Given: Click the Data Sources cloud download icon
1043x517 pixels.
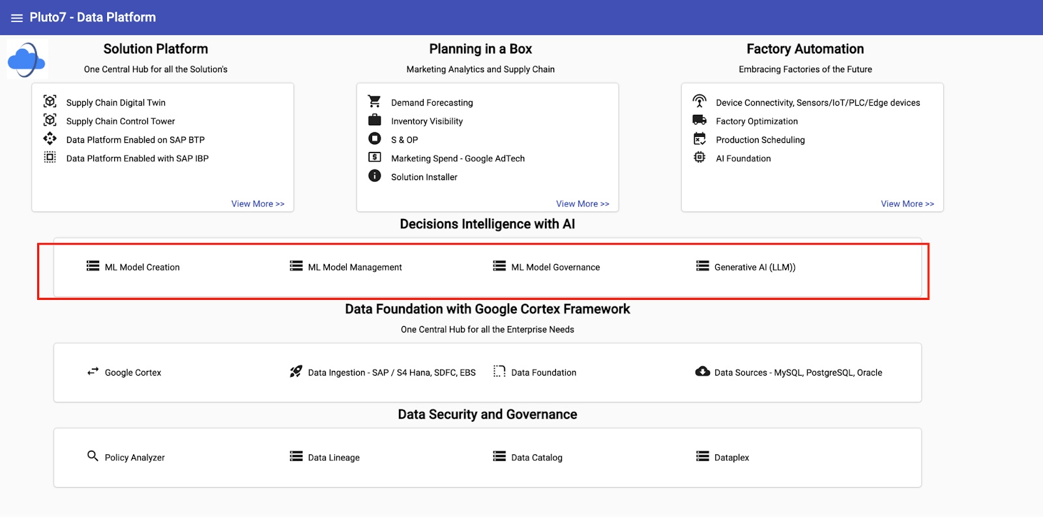Looking at the screenshot, I should click(702, 372).
